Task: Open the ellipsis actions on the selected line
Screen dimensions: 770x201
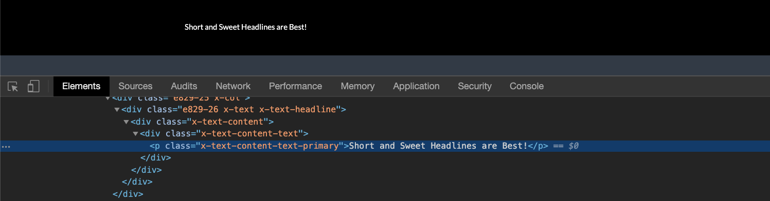Action: point(6,147)
